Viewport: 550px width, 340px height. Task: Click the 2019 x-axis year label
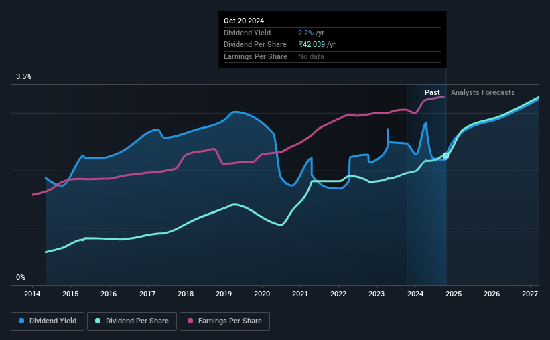[224, 294]
